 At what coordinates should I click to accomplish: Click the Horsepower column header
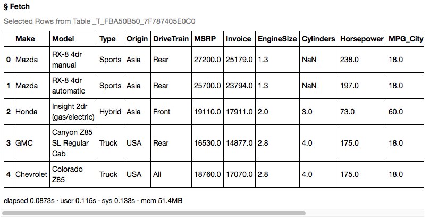tap(361, 39)
